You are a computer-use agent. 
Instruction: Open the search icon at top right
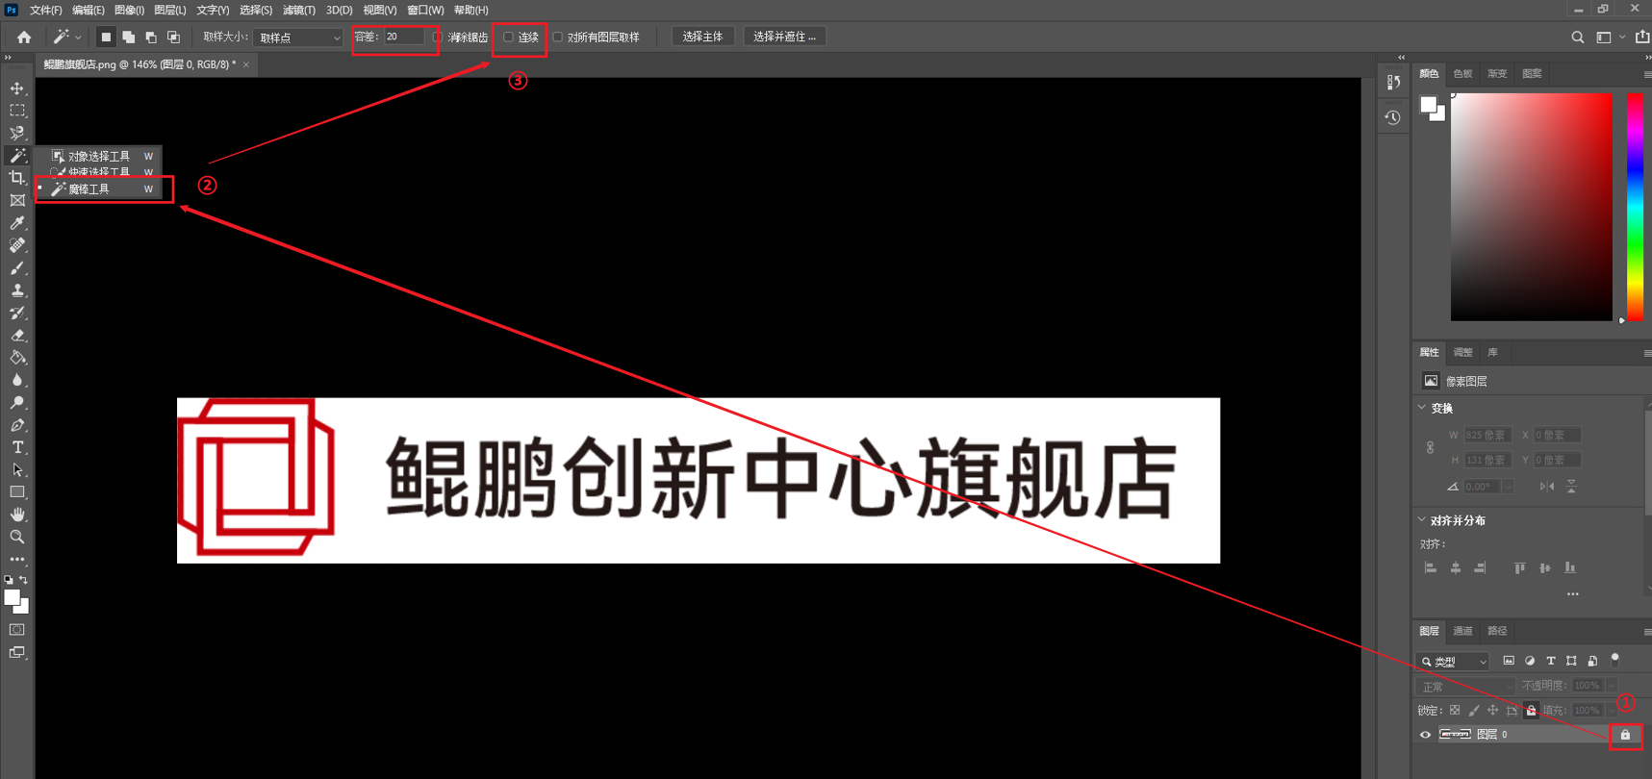click(1577, 37)
